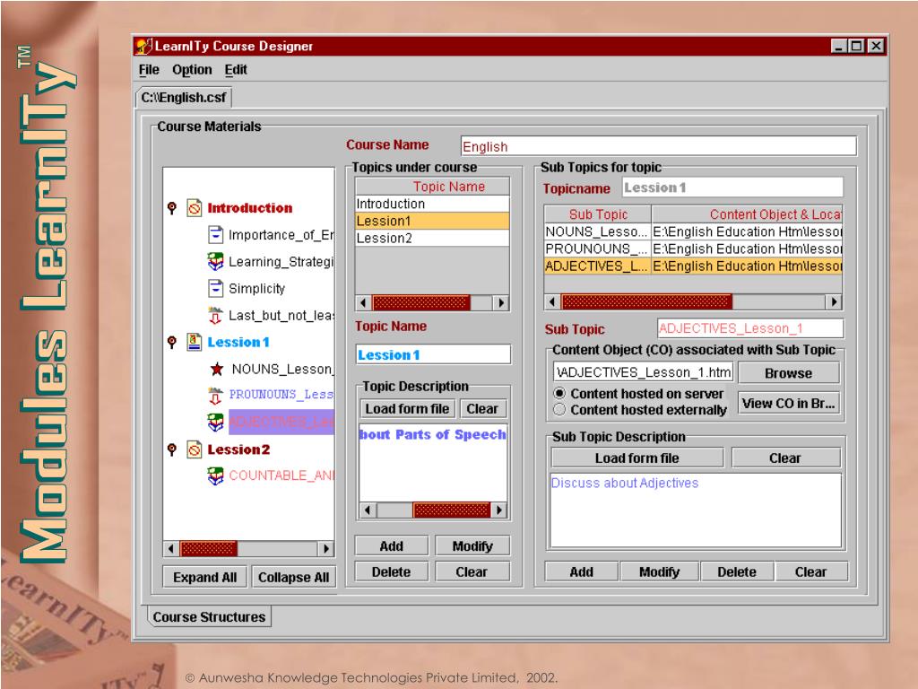Click the course tree horizontal scrollbar thumb
This screenshot has height=689, width=918.
[208, 549]
